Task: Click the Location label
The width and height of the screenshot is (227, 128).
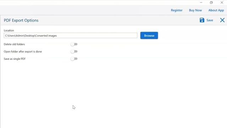Action: 9,31
